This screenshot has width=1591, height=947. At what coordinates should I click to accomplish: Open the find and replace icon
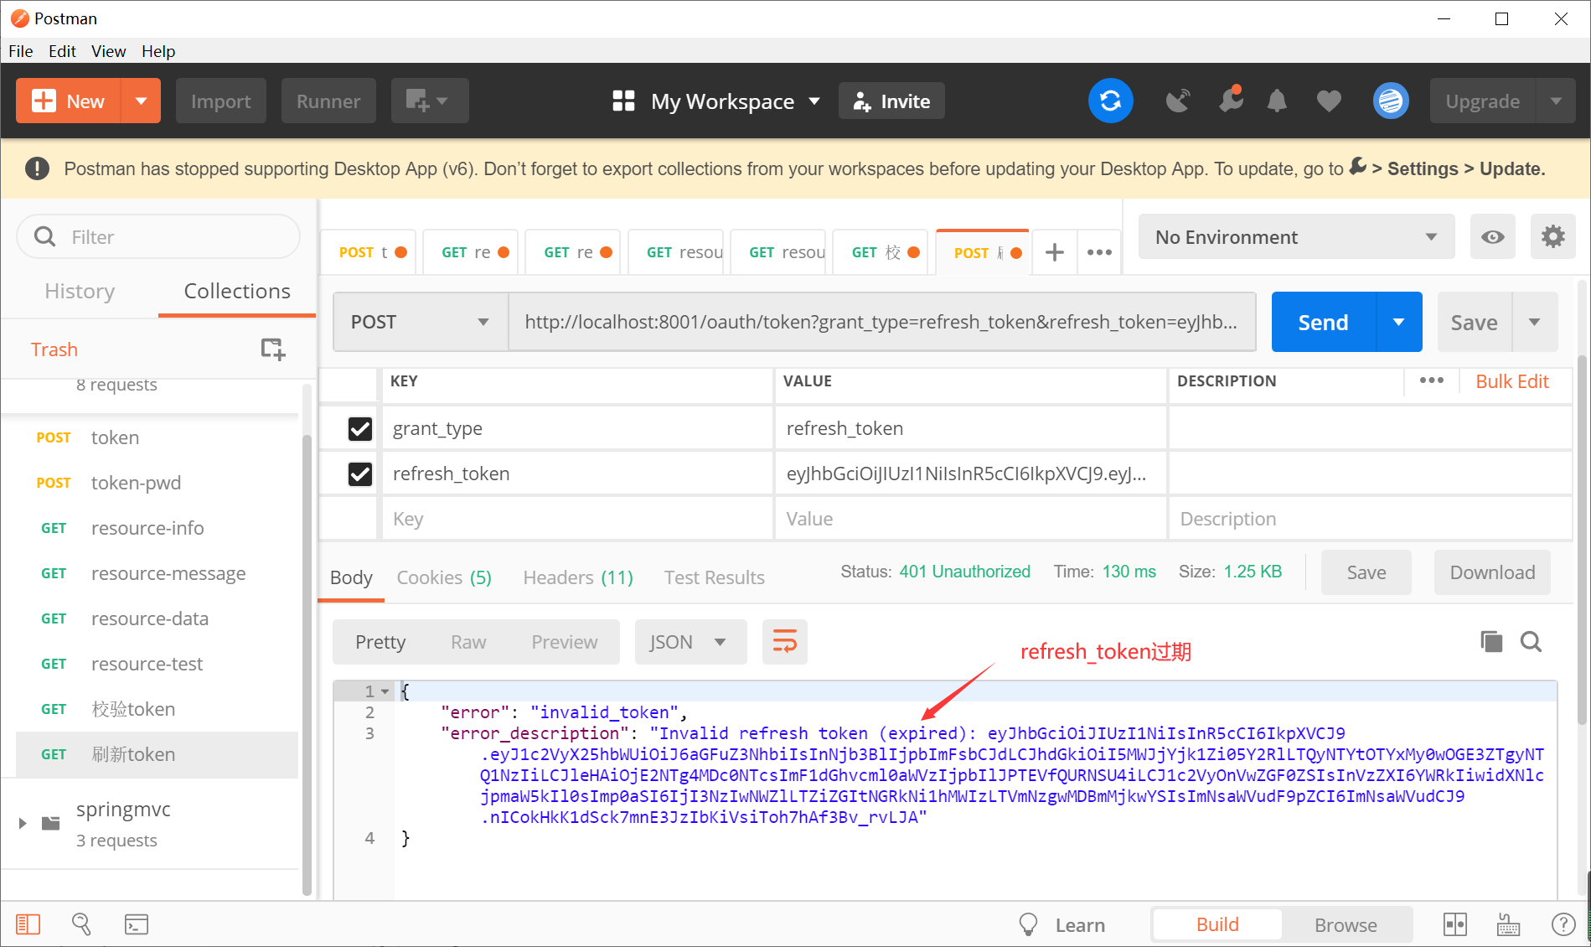coord(81,924)
